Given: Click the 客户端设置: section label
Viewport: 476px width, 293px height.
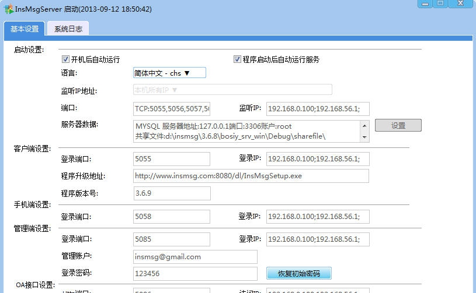Looking at the screenshot, I should [x=32, y=149].
